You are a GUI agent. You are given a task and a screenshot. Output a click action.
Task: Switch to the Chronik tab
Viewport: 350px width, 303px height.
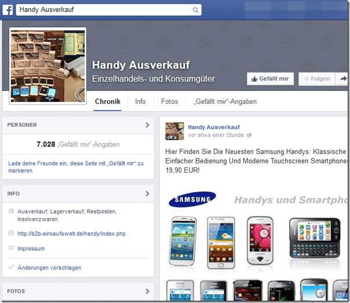108,101
